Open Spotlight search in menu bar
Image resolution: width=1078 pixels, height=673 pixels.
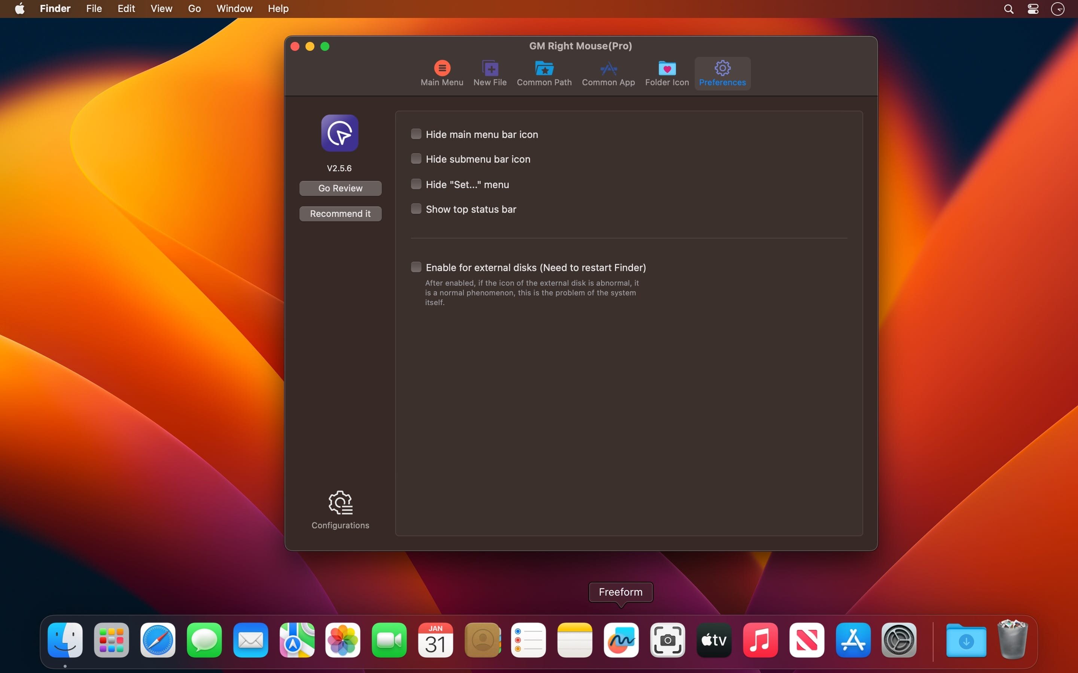[1008, 9]
